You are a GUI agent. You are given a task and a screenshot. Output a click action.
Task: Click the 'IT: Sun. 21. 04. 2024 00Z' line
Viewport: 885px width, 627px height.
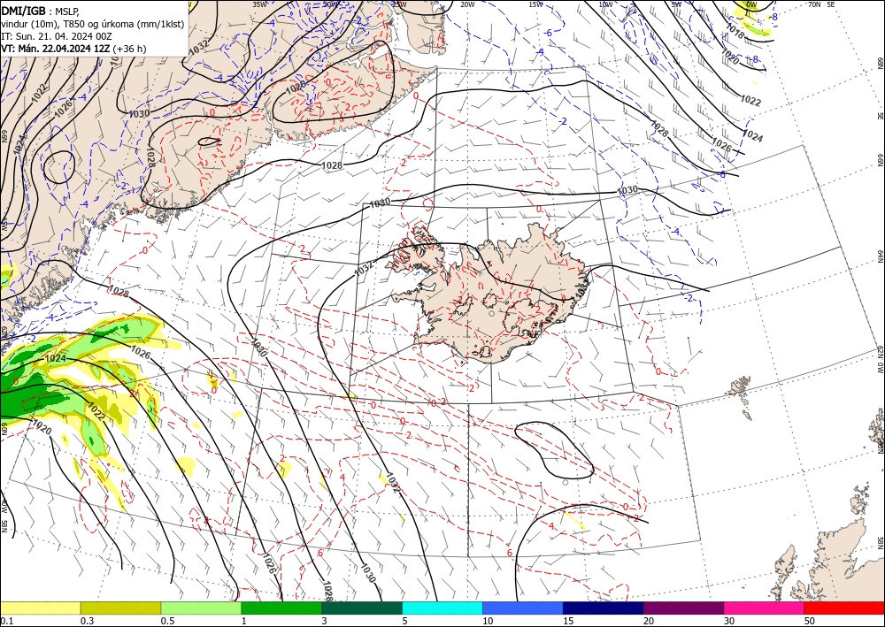57,36
